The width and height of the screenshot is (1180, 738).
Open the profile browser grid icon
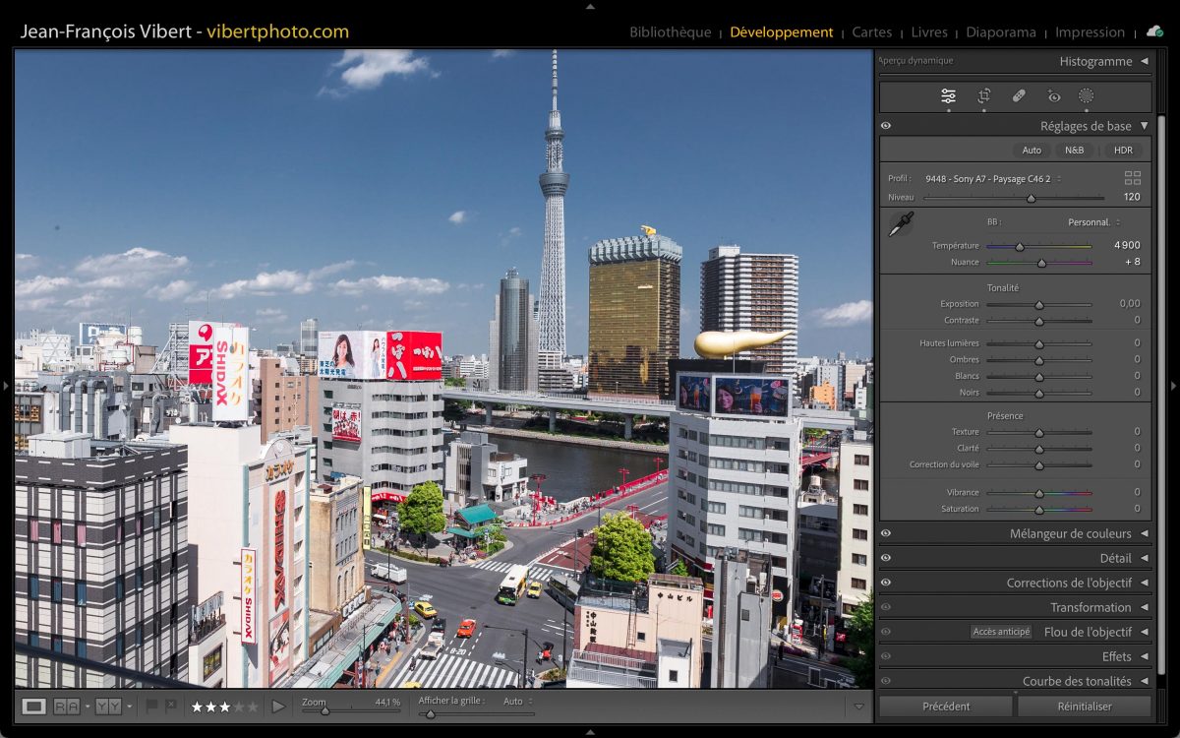tap(1133, 178)
